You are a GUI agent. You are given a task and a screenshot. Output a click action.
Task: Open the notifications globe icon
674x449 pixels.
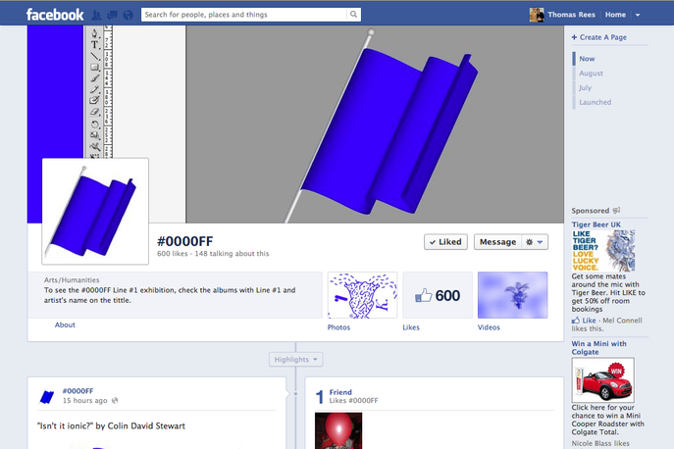click(x=129, y=15)
